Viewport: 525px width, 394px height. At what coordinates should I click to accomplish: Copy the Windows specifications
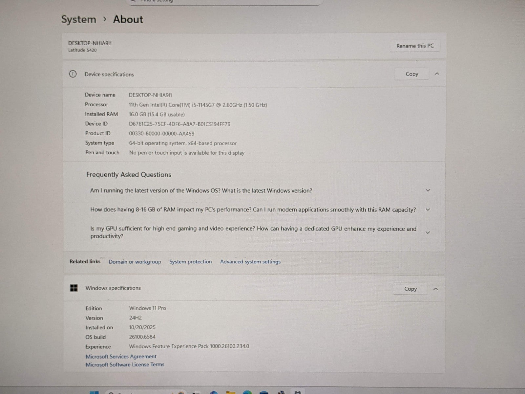coord(410,289)
